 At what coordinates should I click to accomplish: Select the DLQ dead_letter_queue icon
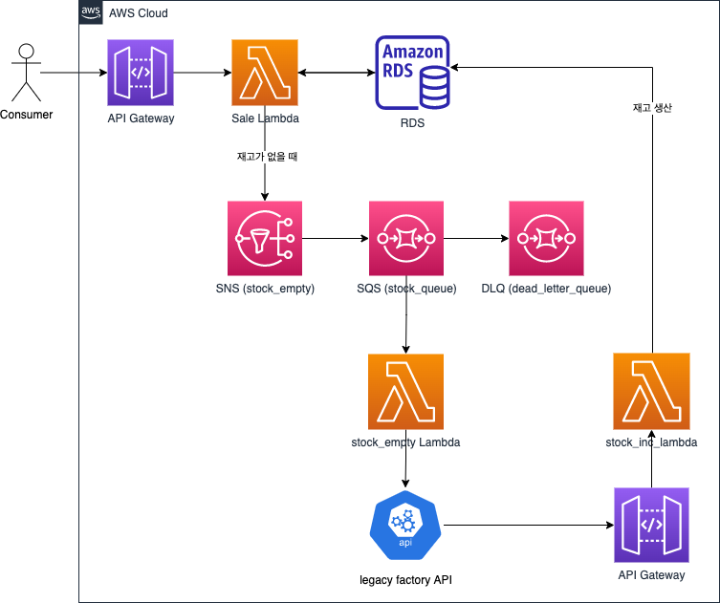(x=546, y=238)
